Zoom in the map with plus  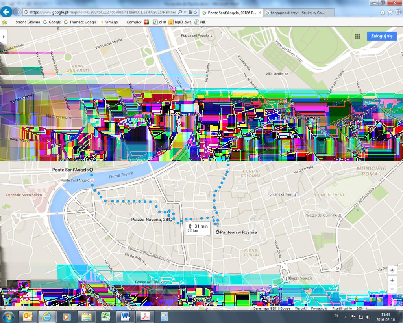click(x=392, y=280)
